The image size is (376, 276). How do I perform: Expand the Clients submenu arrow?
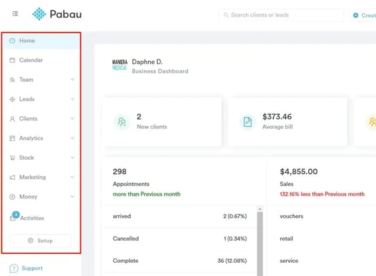73,118
